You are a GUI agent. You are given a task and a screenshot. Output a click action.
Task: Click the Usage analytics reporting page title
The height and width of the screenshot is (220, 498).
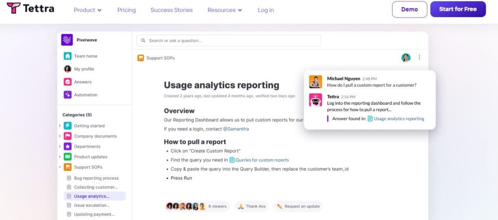(x=222, y=85)
